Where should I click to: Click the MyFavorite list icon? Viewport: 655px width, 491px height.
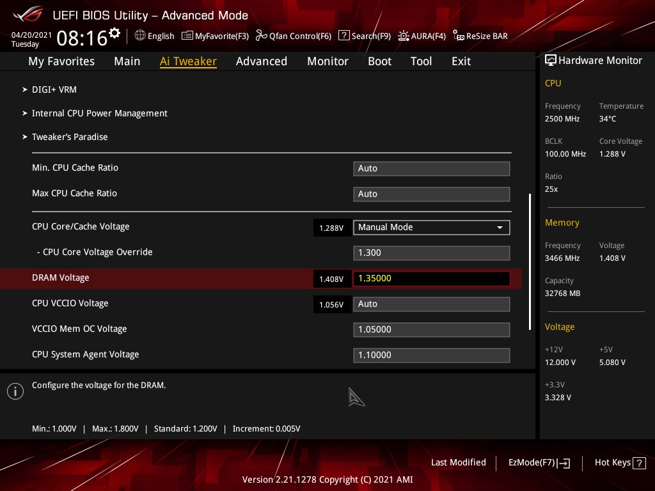(187, 36)
